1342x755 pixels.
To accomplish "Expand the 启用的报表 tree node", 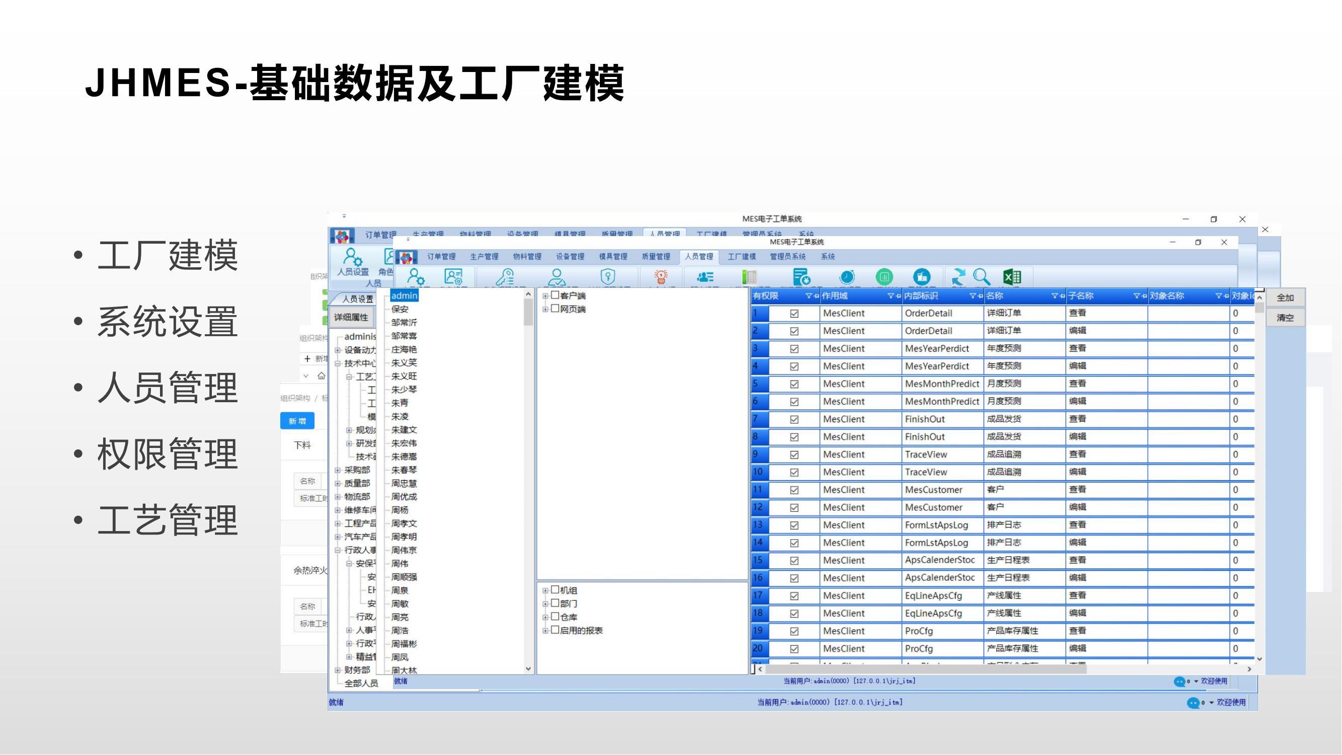I will pos(545,631).
